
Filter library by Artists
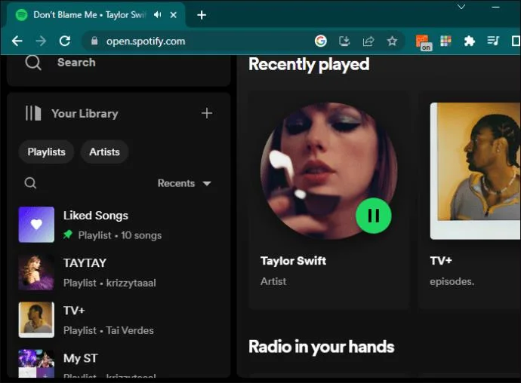pos(104,152)
